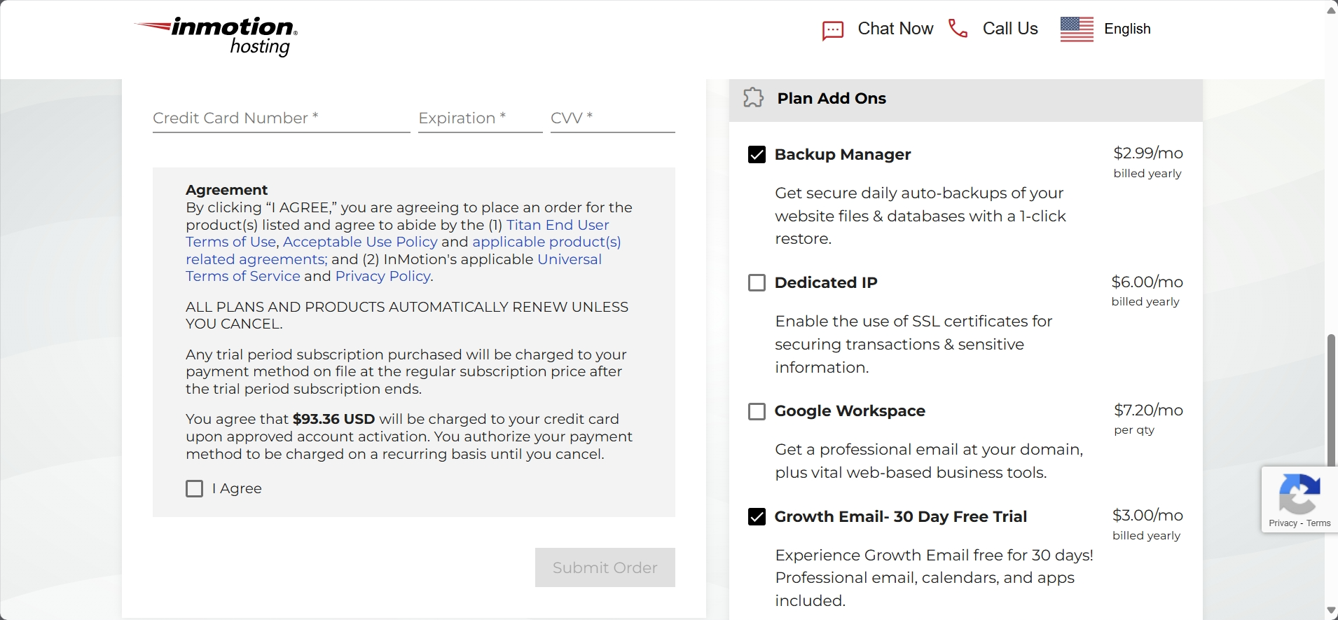Click the red phone icon
Screen dimensions: 1338x620
click(958, 28)
